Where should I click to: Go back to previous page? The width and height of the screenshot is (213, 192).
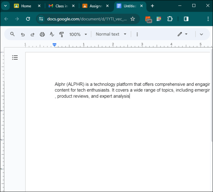6,19
